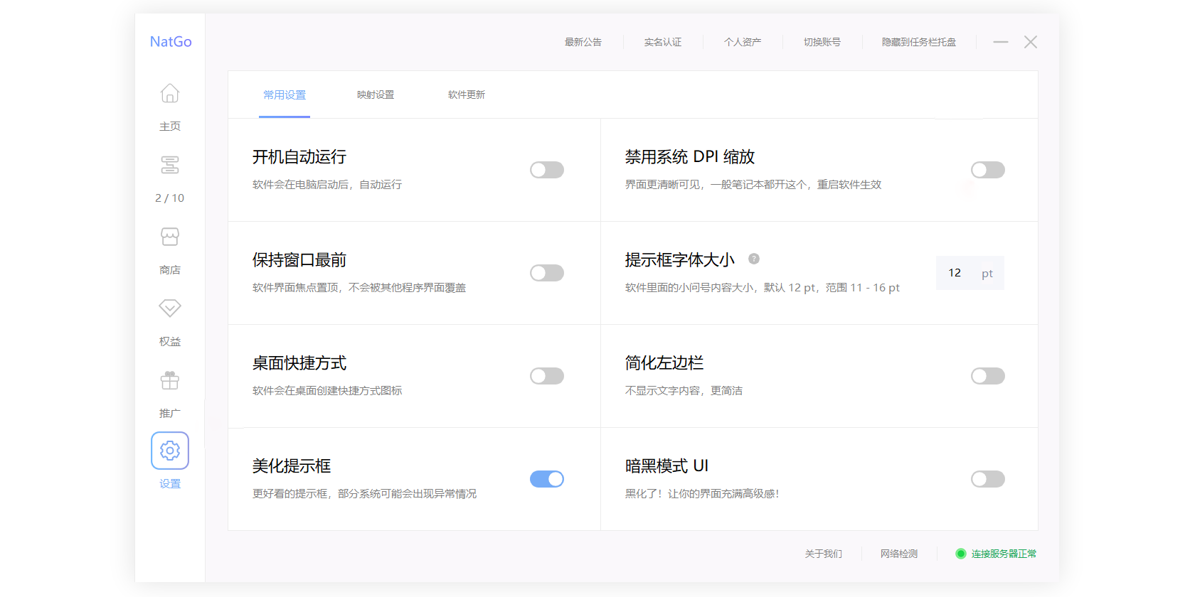Viewport: 1195px width, 597px height.
Task: Enable the 简化左边栏 switch
Action: click(987, 376)
